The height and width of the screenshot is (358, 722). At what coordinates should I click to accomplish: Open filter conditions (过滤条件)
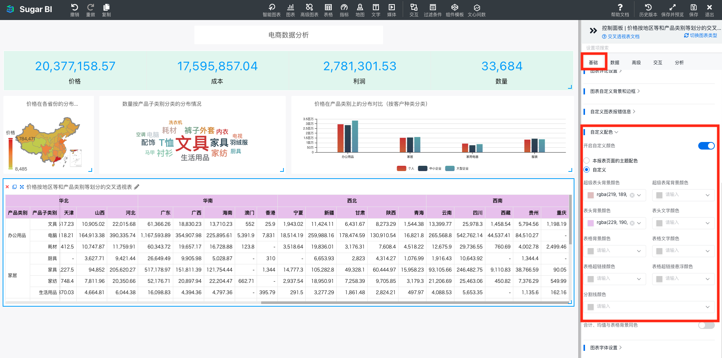pos(433,10)
